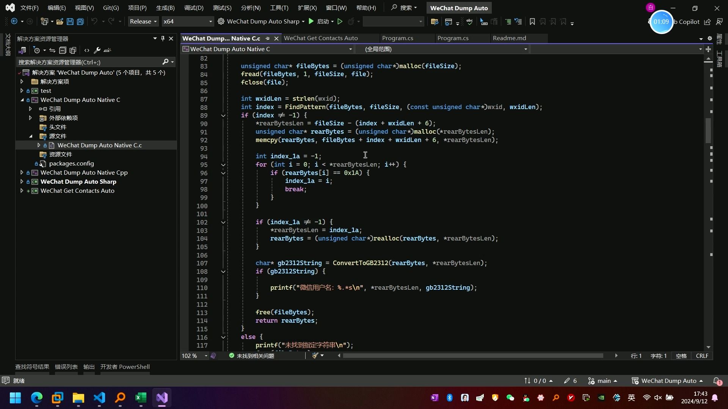Toggle auto-hide pin for Solution Explorer
Screen dimensions: 728x409
tap(163, 39)
